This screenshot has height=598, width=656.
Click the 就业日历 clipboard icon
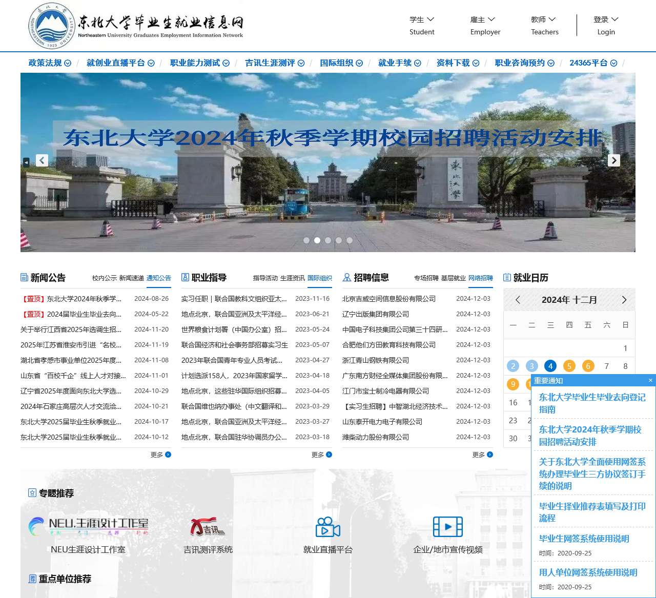coord(506,277)
